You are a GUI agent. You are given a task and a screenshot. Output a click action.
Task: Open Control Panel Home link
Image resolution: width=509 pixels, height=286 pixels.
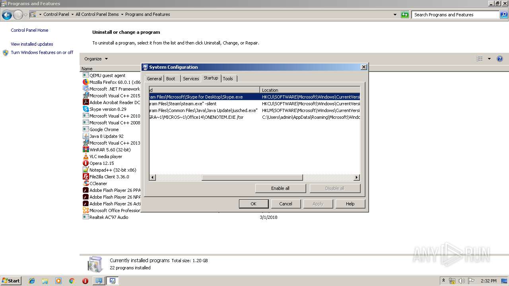[29, 30]
